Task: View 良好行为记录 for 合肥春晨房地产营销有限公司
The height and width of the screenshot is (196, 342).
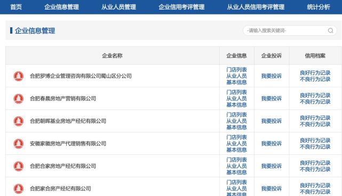Action: 315,95
